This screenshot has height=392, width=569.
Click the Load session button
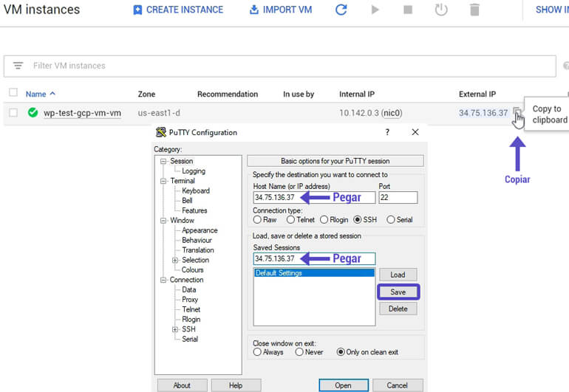pyautogui.click(x=398, y=275)
